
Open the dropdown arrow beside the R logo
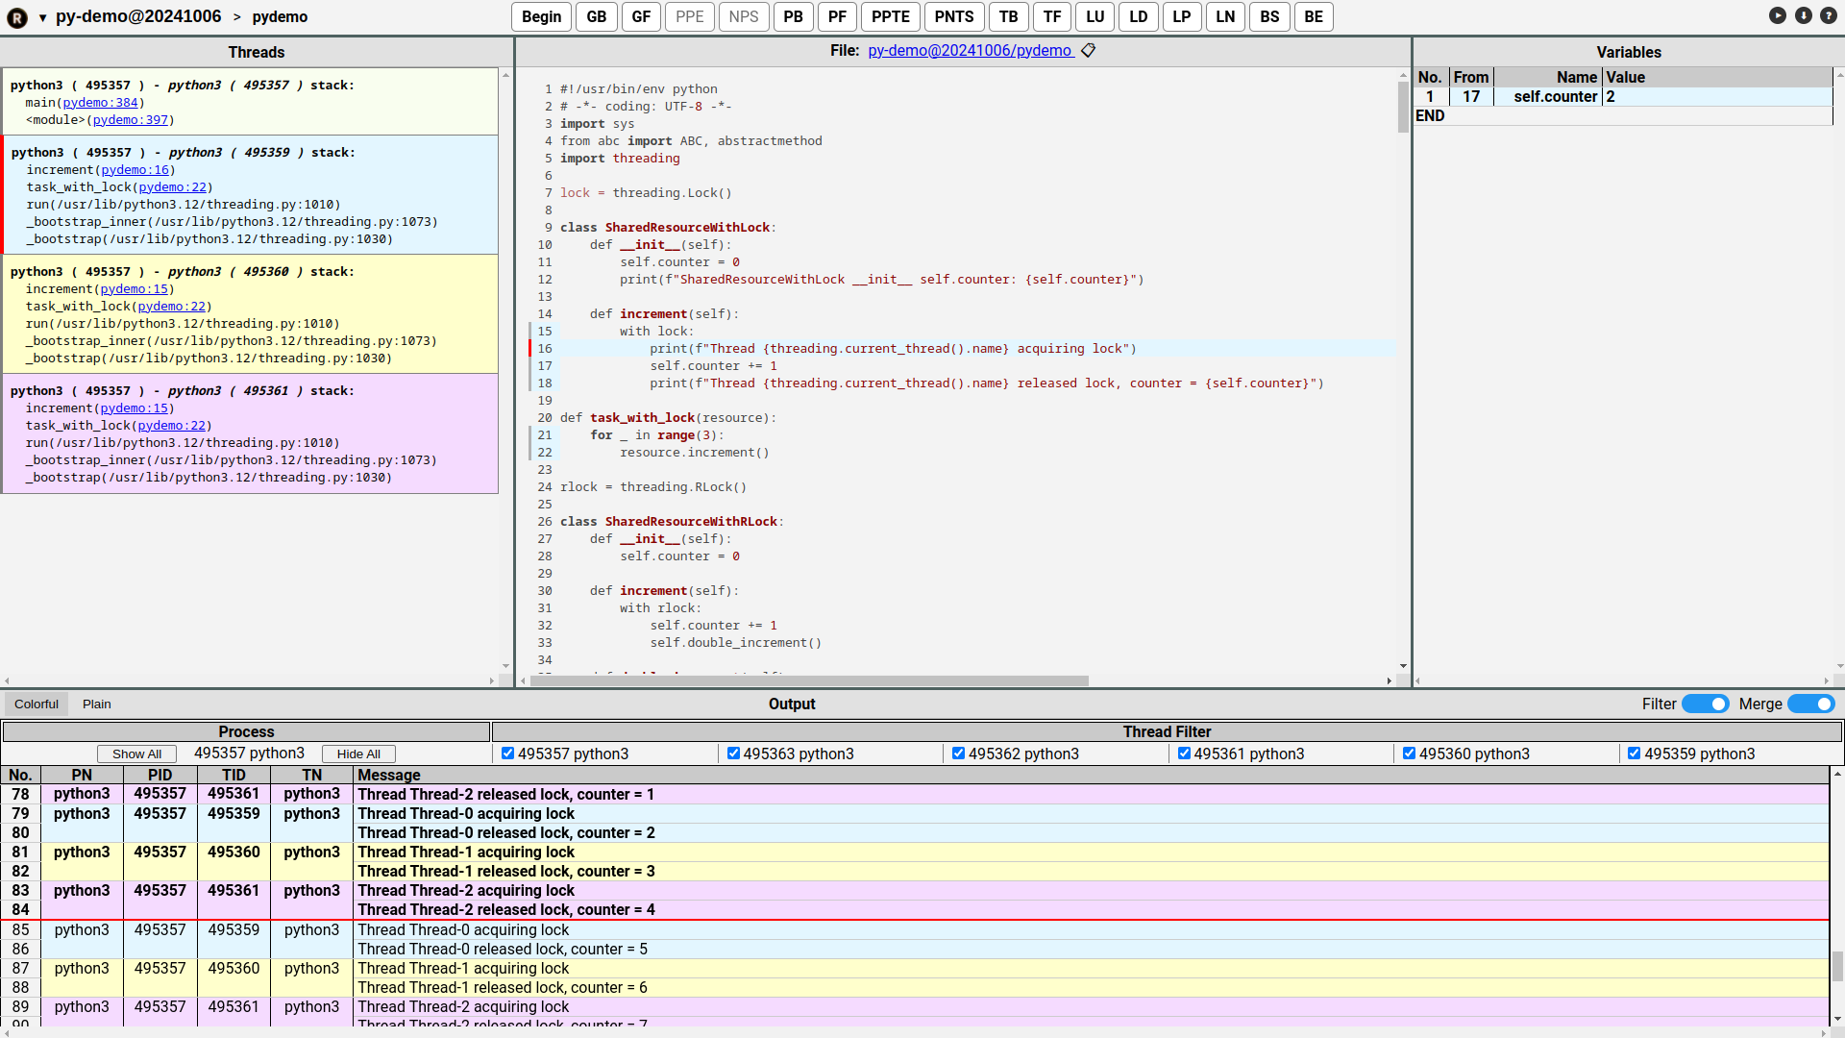point(43,17)
